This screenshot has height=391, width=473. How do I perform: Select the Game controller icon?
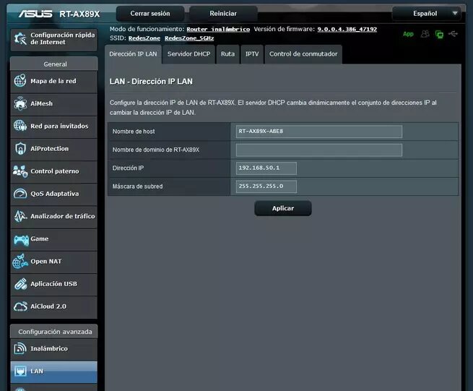[19, 239]
